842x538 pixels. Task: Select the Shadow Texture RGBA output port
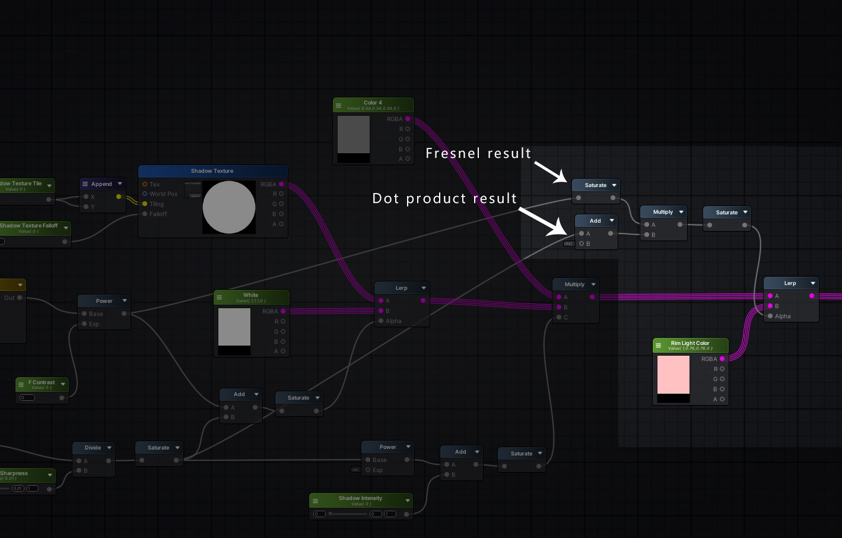coord(281,184)
